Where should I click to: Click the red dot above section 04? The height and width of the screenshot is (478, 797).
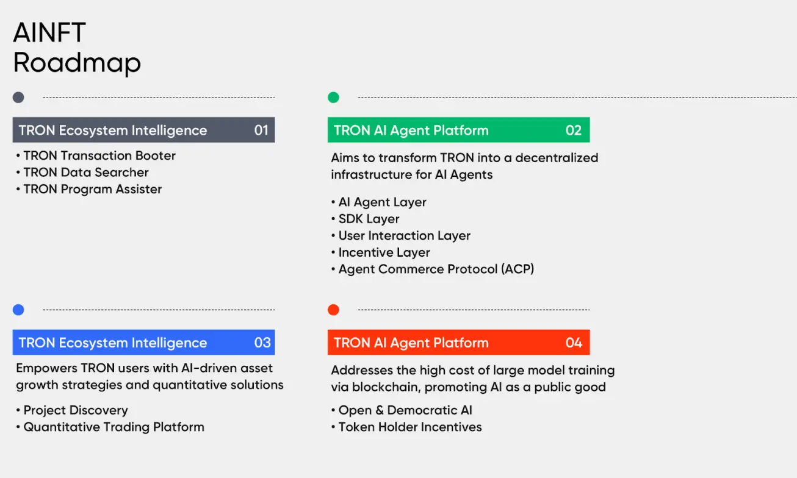coord(333,310)
